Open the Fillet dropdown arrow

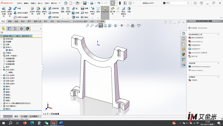click(x=63, y=18)
